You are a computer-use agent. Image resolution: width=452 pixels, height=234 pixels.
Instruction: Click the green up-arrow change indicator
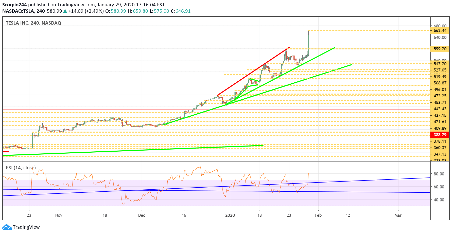(x=65, y=11)
